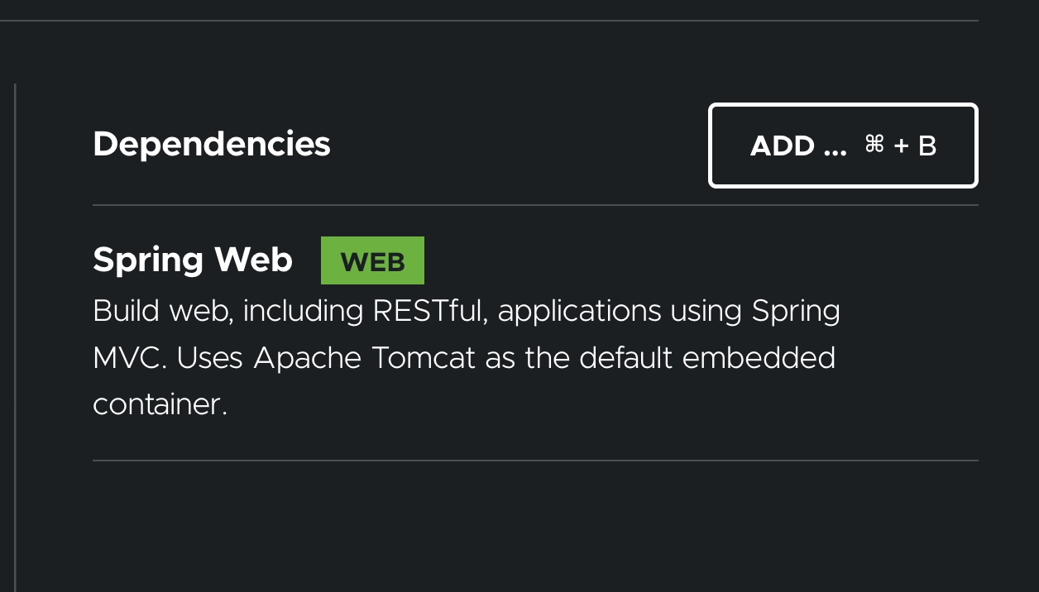The image size is (1039, 592).
Task: Select the Spring Web dependency title
Action: point(193,260)
